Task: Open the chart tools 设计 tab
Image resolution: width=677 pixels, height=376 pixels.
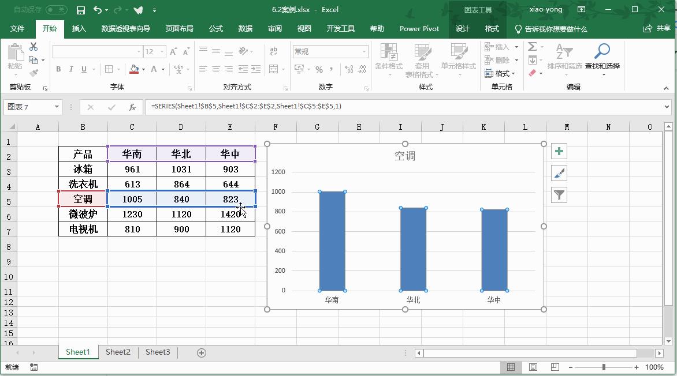Action: click(463, 28)
